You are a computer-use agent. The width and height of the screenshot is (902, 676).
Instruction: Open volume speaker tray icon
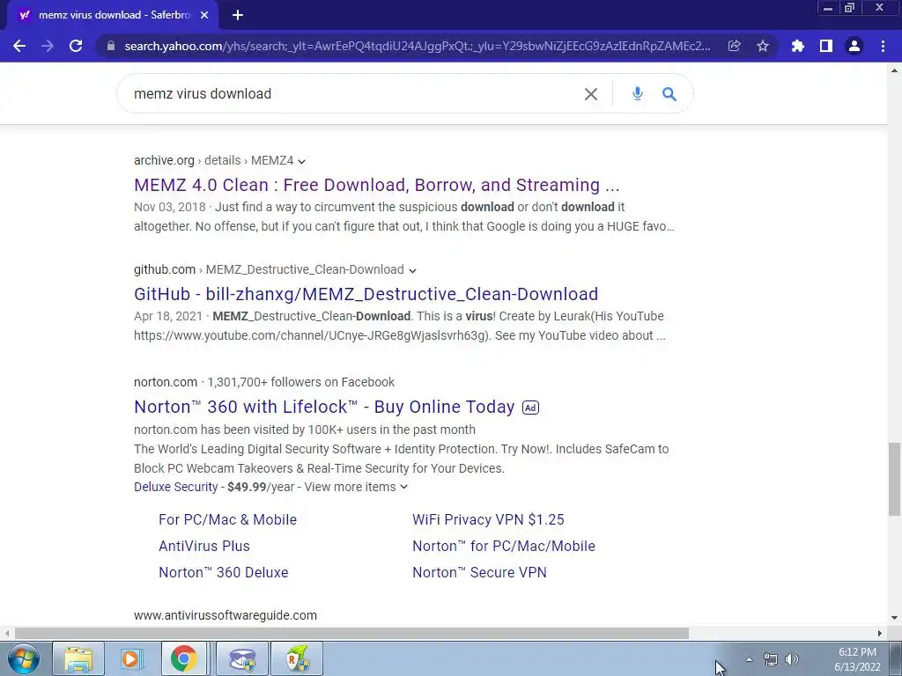pos(792,659)
